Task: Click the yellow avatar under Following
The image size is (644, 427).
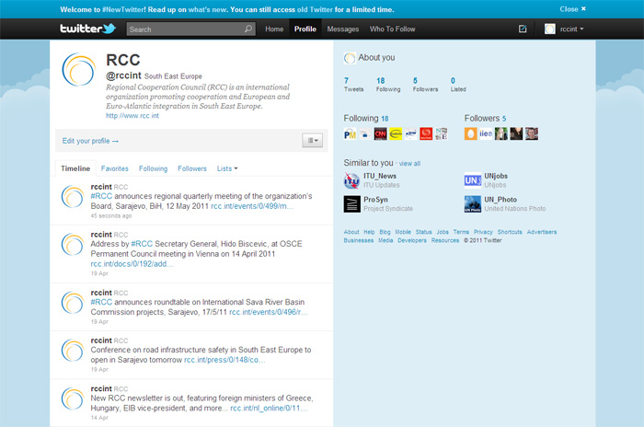Action: pyautogui.click(x=396, y=133)
